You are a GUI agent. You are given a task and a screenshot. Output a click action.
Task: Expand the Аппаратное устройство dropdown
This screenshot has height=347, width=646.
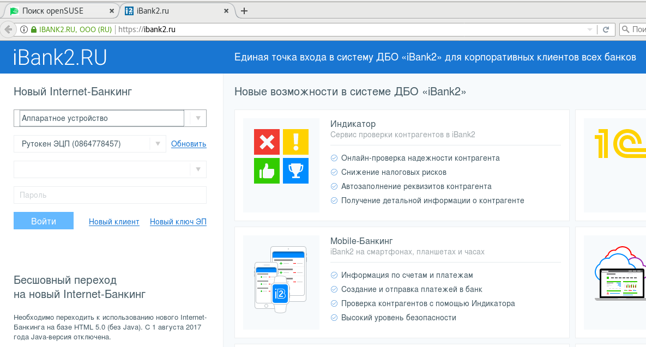(197, 118)
